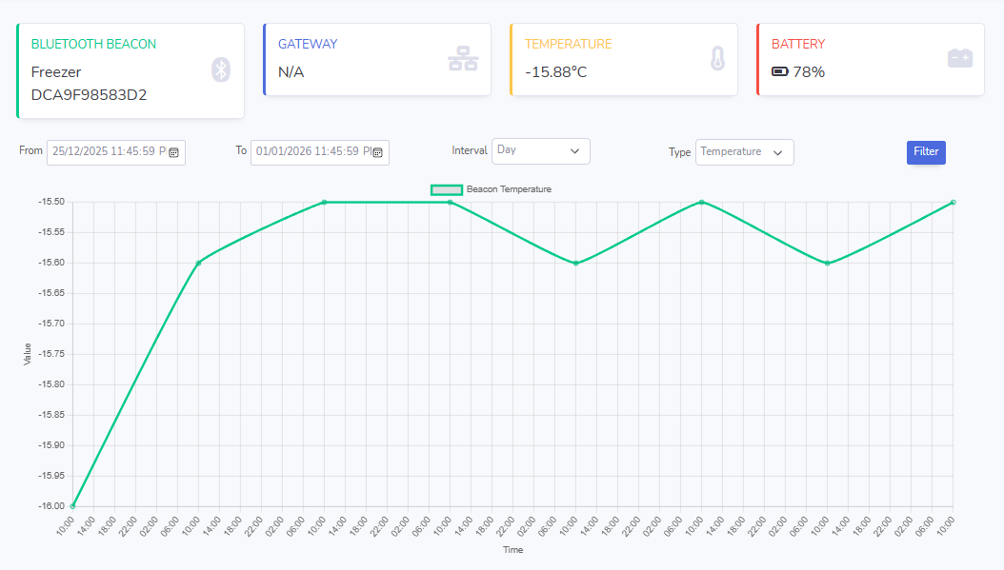Open the calendar picker in the From field
This screenshot has height=570, width=1004.
[x=175, y=152]
